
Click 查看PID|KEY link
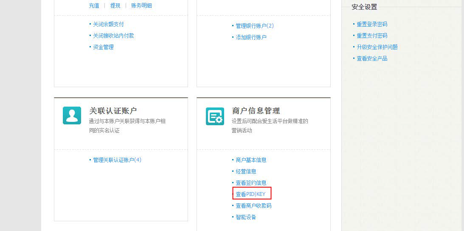click(250, 195)
